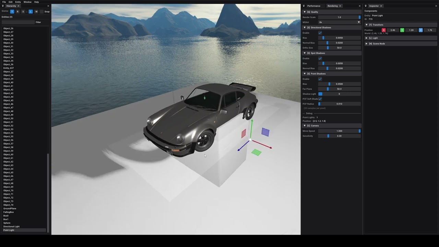Click the red plane handle of gizmo
Screen dimensions: 439x247
(244, 133)
